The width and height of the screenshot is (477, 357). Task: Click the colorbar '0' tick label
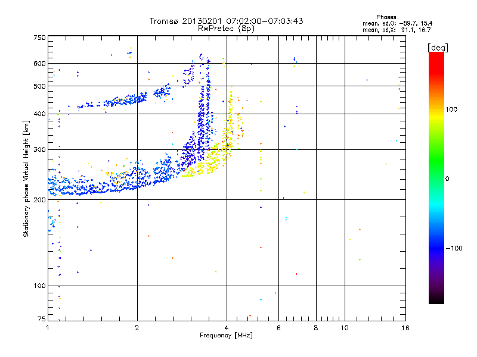(447, 179)
